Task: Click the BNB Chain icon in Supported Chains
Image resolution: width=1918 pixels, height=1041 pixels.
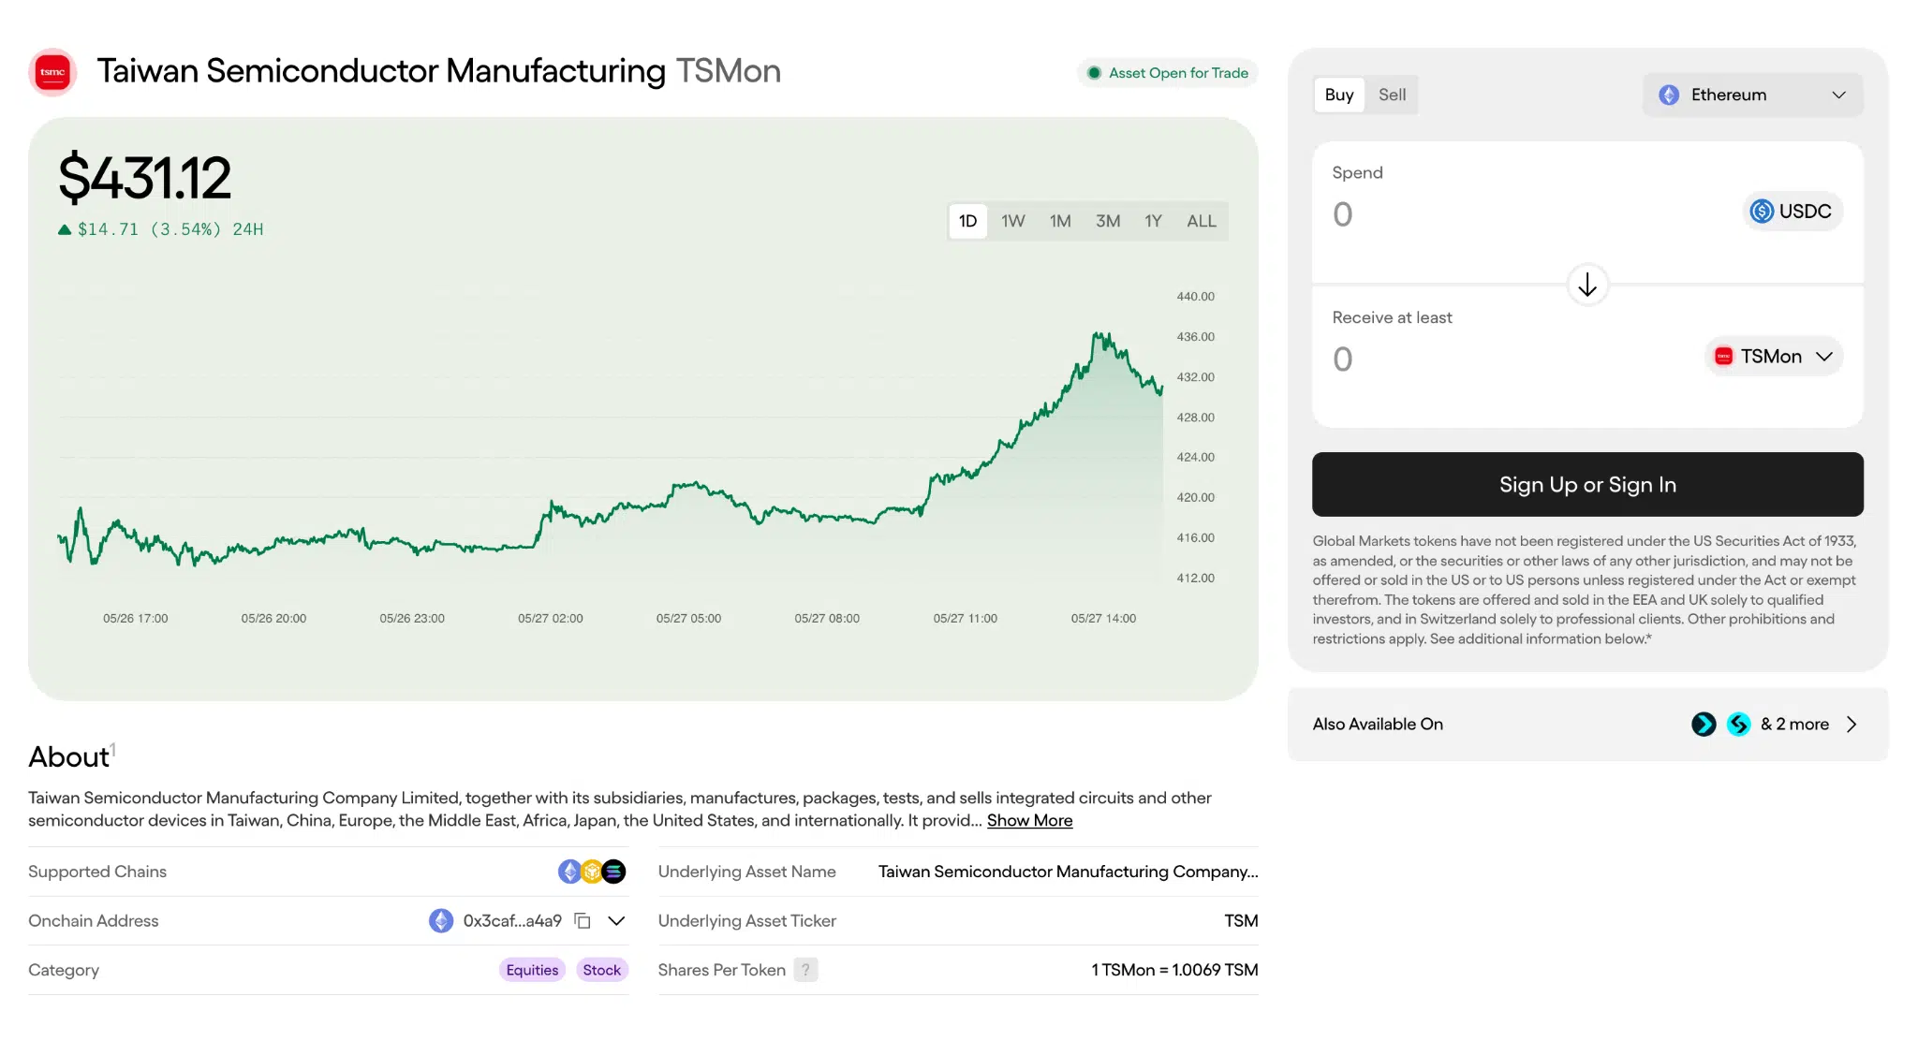Action: point(592,872)
